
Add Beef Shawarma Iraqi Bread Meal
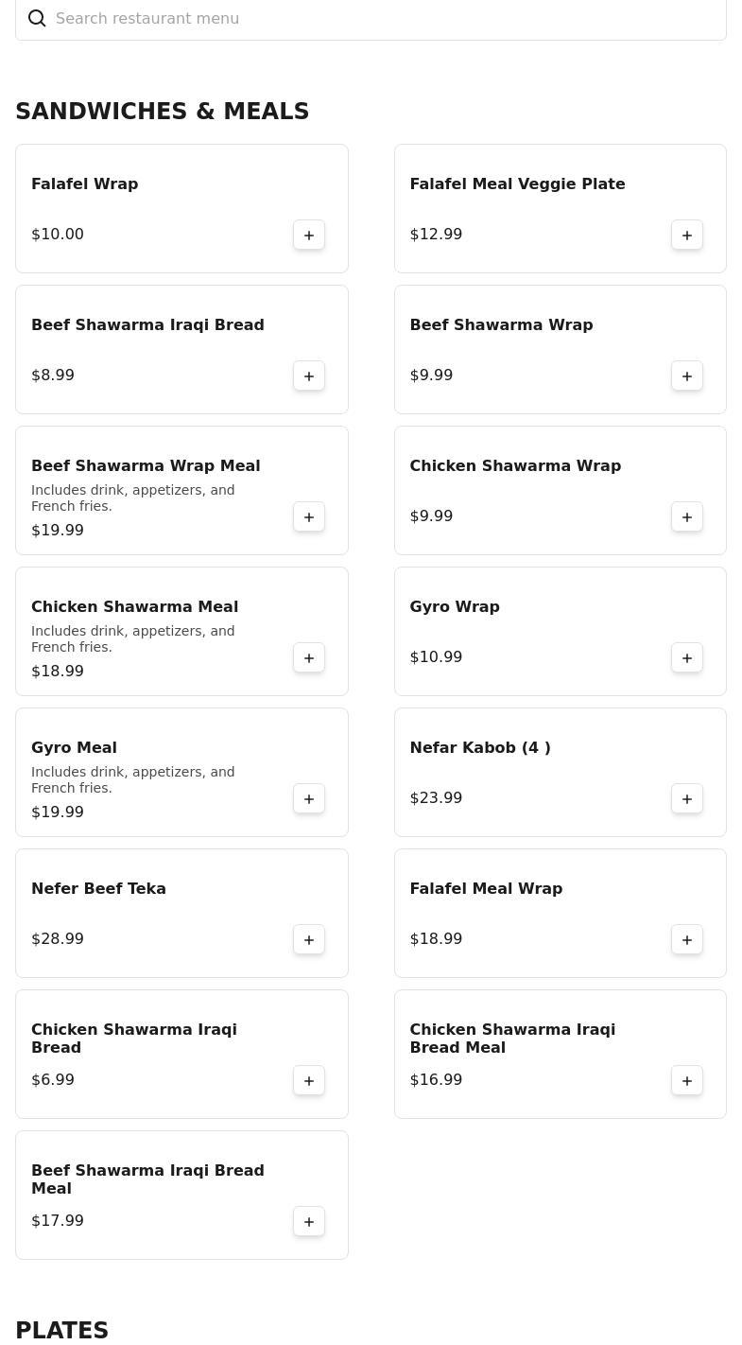click(309, 1222)
